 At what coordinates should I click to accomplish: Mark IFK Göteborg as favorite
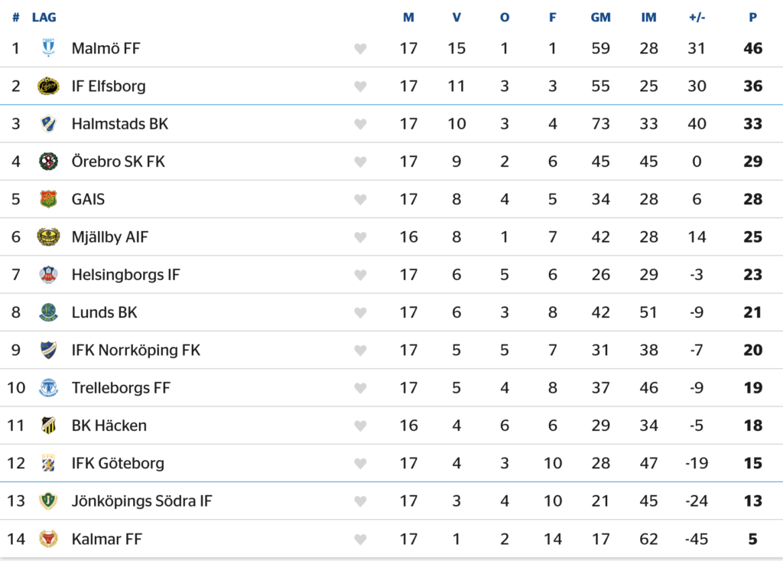coord(360,463)
